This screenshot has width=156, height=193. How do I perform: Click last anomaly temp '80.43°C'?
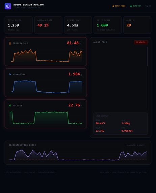pos(101,123)
